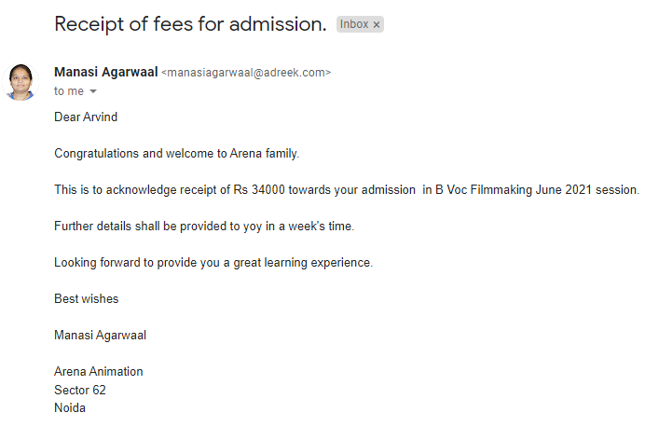Select the signature name Manasi Agarwaal
Viewport: 659px width, 440px height.
(x=100, y=336)
